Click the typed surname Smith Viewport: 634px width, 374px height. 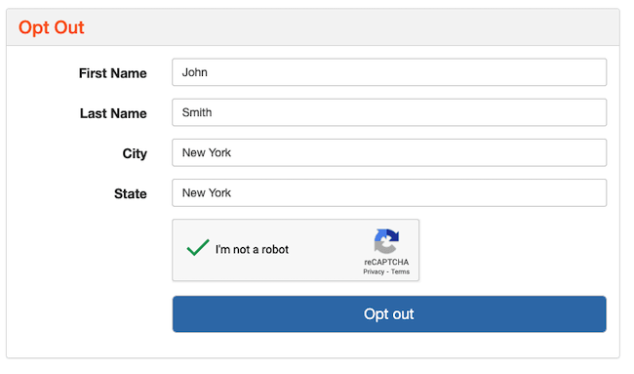197,112
